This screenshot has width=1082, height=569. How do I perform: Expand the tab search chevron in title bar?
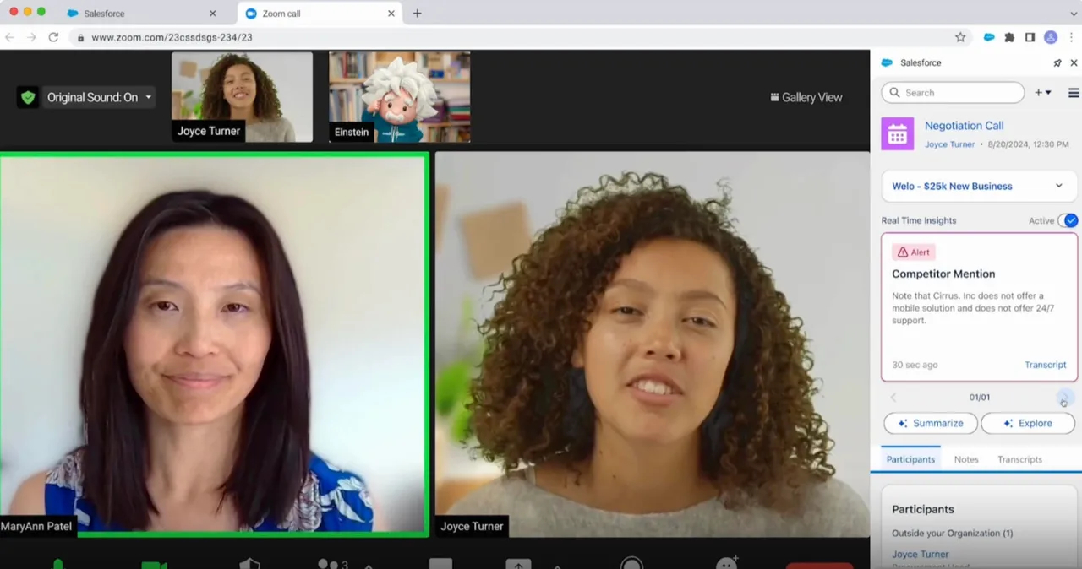[x=1074, y=14]
